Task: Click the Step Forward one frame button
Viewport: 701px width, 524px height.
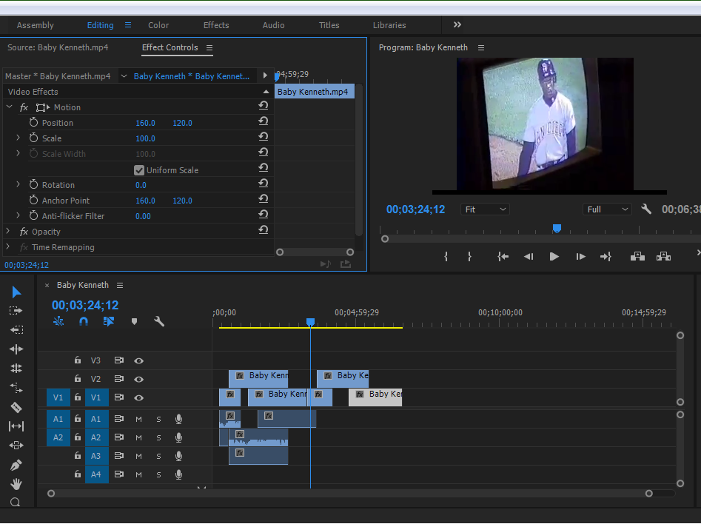Action: pyautogui.click(x=580, y=257)
